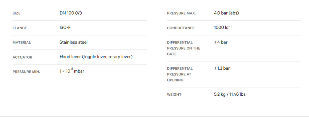Click the DN 100 (4") size value
309x117 pixels.
(70, 13)
